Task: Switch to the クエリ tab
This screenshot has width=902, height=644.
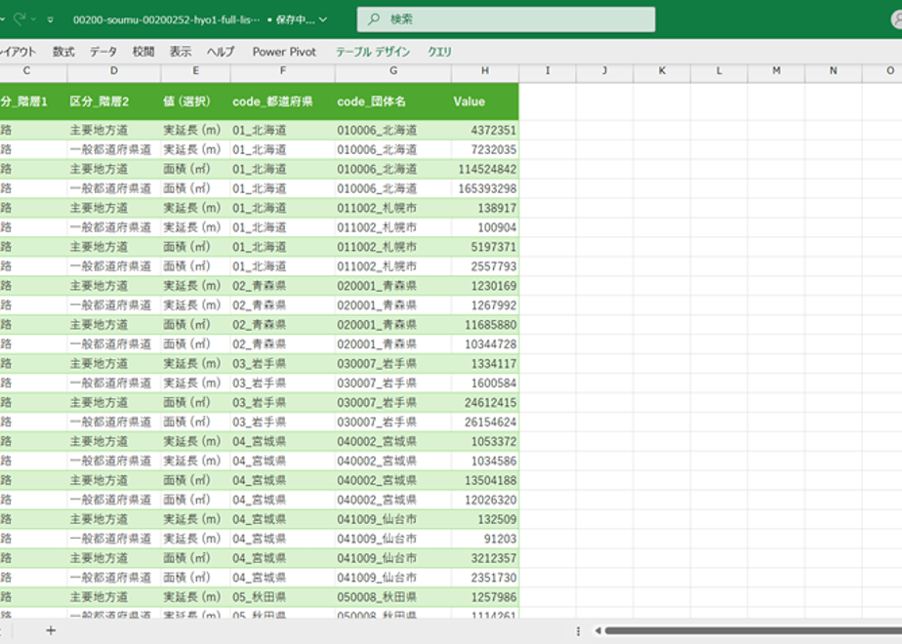Action: click(439, 52)
